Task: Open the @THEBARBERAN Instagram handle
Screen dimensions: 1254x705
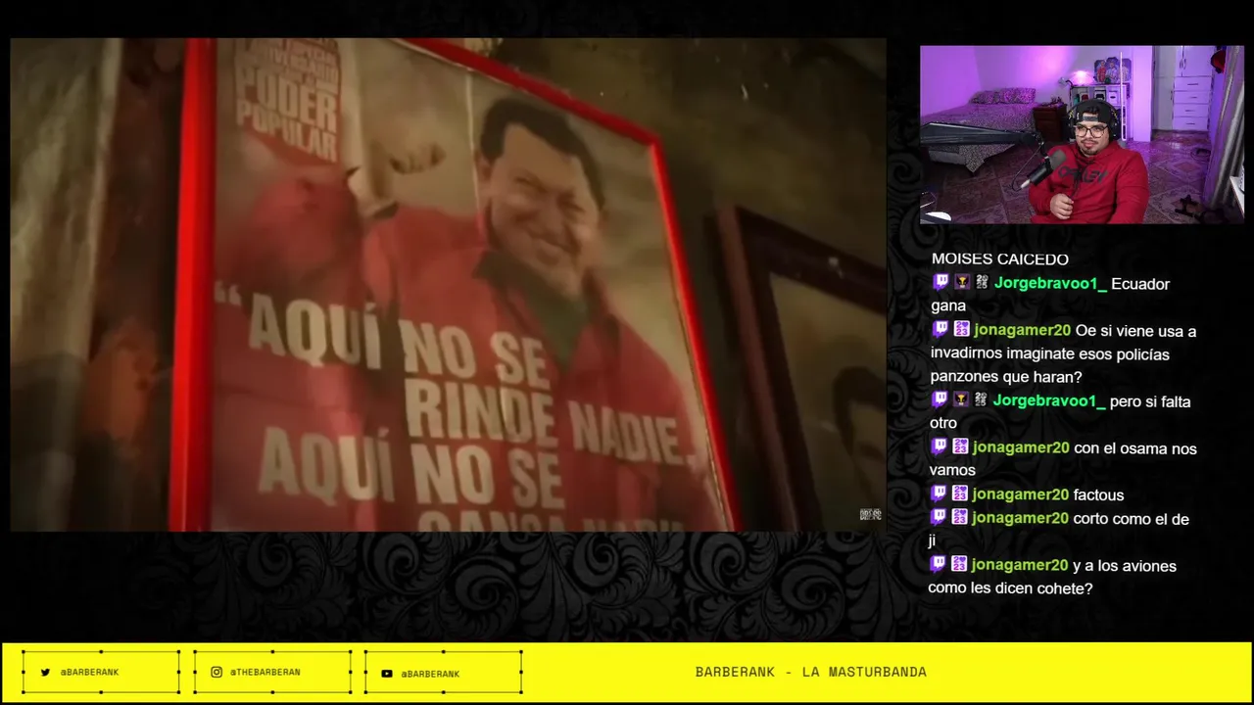Action: point(265,673)
